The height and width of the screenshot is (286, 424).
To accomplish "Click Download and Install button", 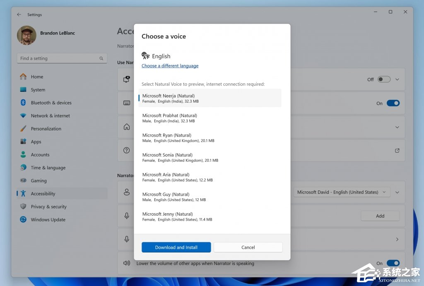I will coord(176,247).
